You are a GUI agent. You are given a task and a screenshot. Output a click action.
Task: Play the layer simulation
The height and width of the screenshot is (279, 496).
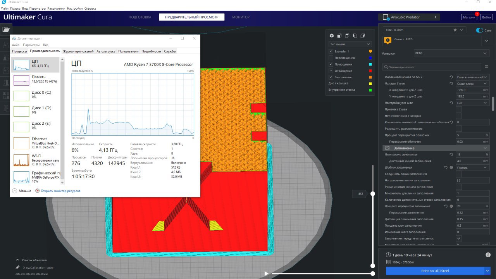tap(266, 274)
